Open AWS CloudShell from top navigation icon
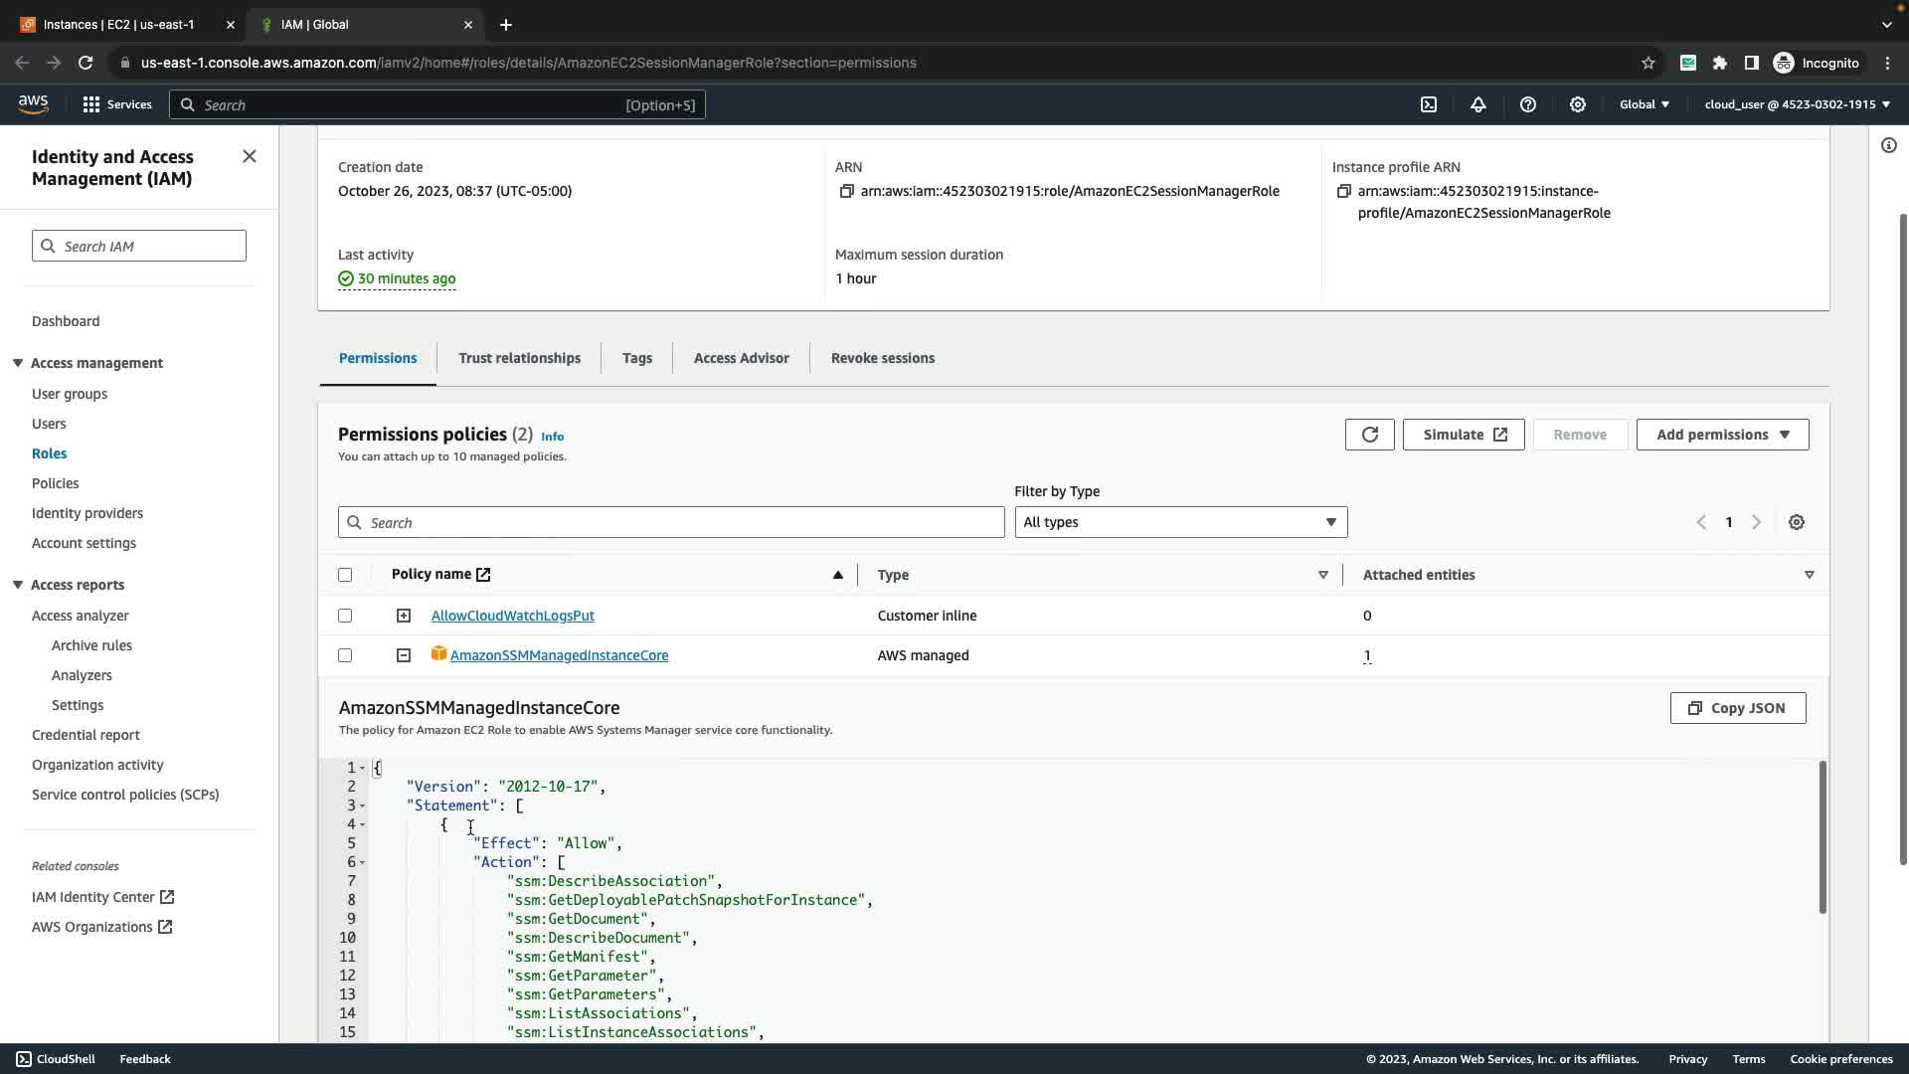Screen dimensions: 1909x1074 coord(1429,104)
